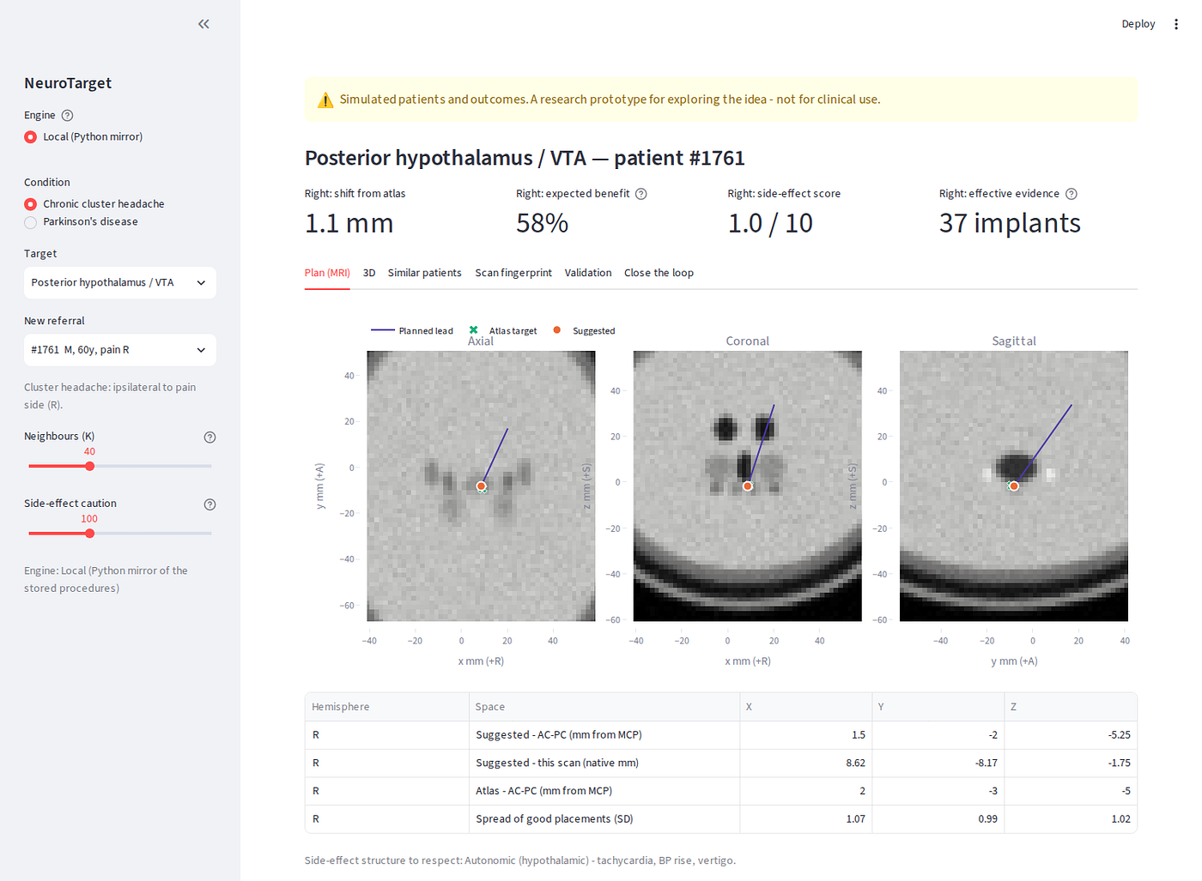The image size is (1202, 881).
Task: Select 'Atlas - AC-PC (mm from MCP)' cell
Action: click(604, 791)
